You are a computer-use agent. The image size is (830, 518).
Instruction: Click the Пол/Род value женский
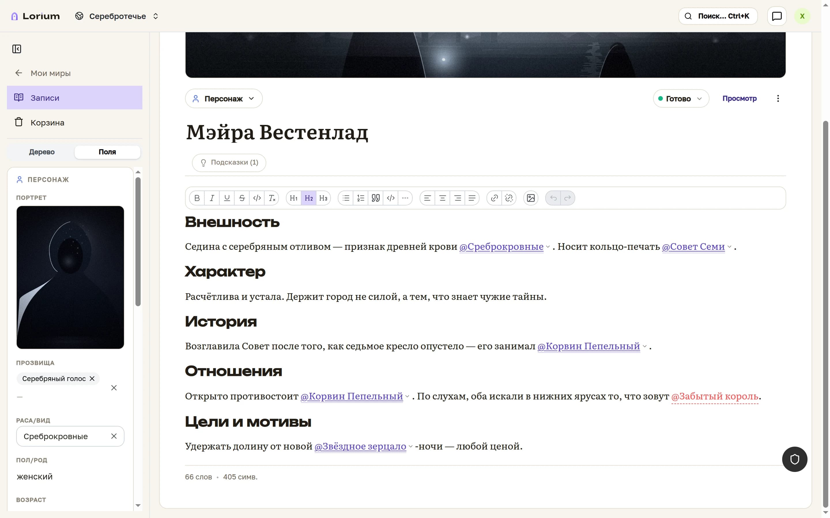(x=35, y=477)
